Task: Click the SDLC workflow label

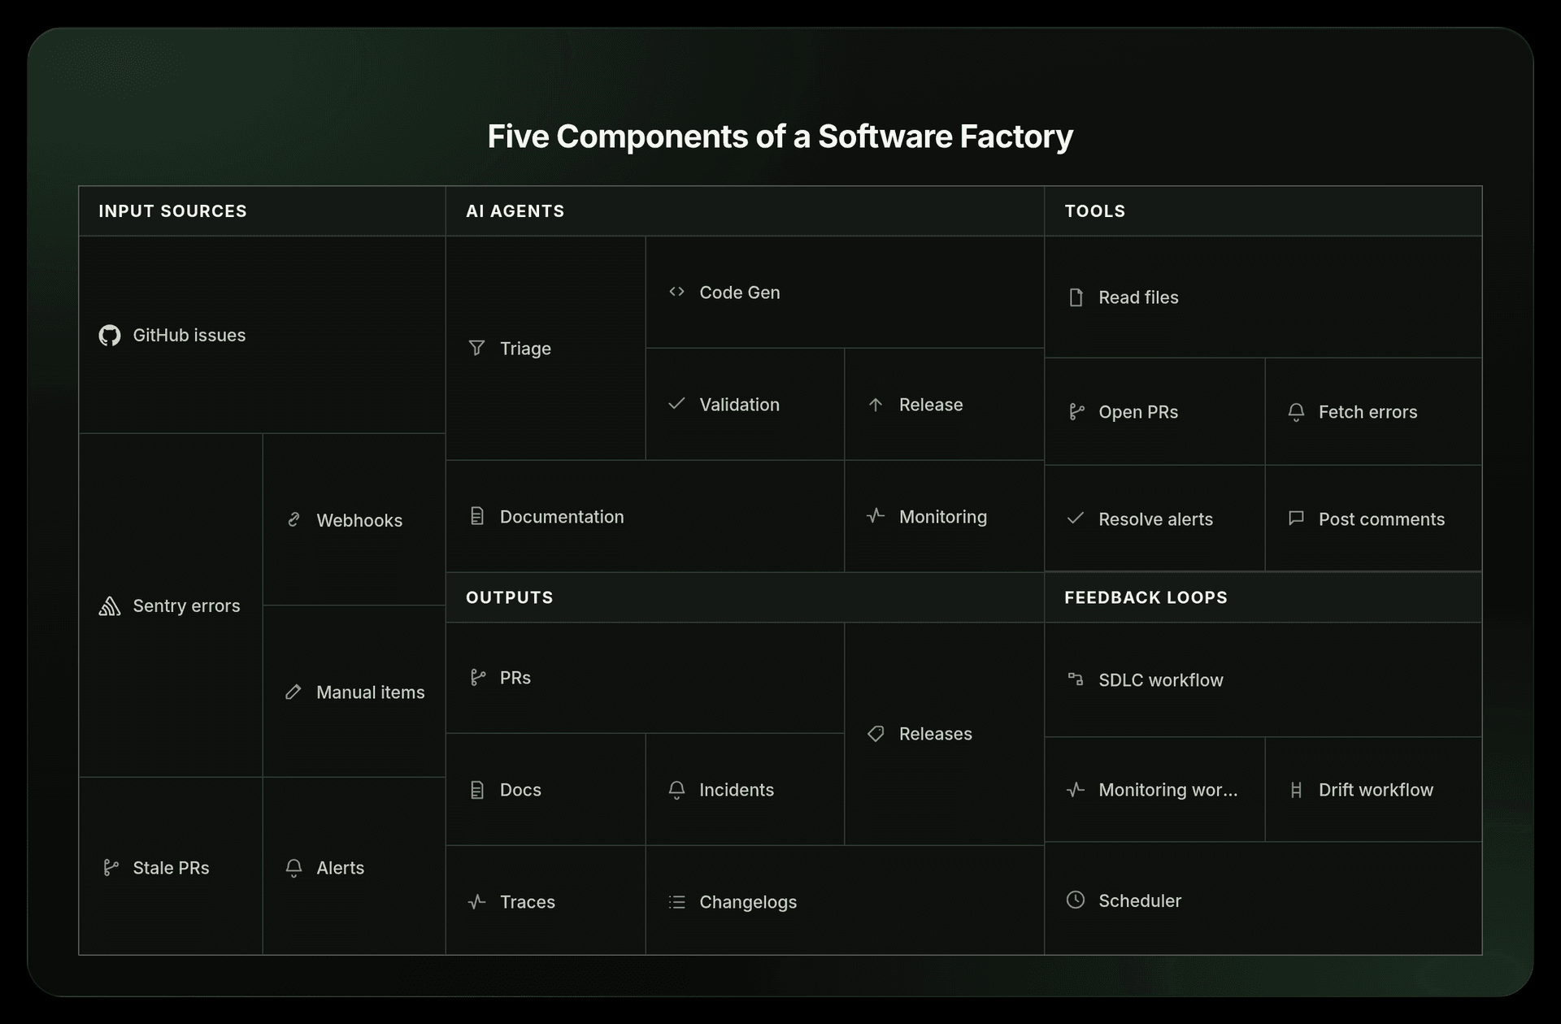Action: 1160,680
